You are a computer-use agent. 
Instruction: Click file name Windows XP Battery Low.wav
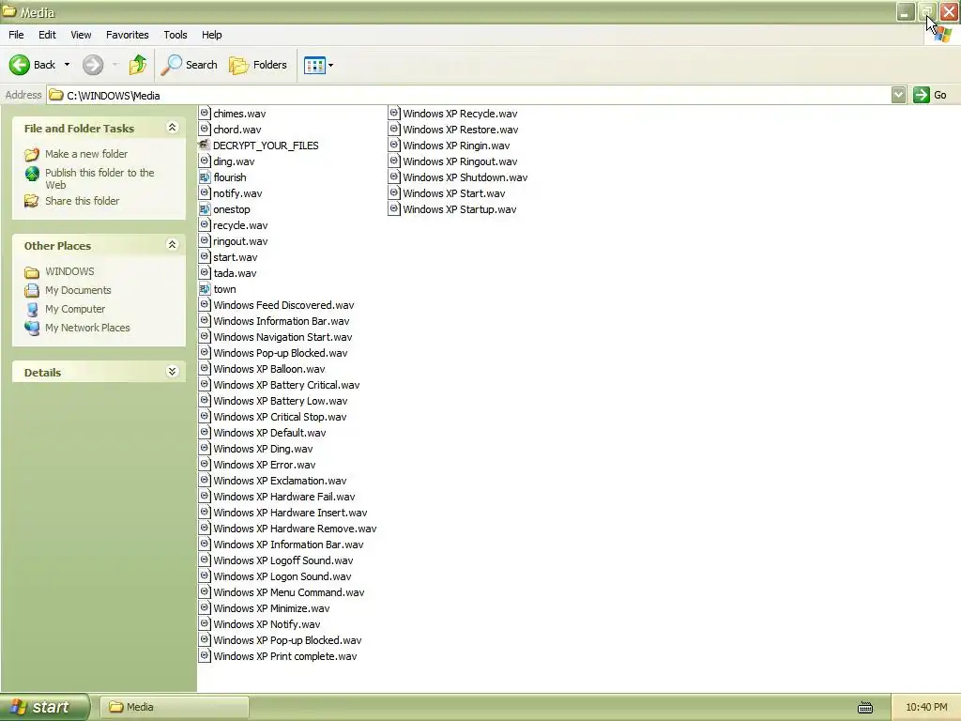point(280,401)
